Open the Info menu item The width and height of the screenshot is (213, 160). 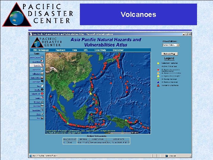click(86, 50)
